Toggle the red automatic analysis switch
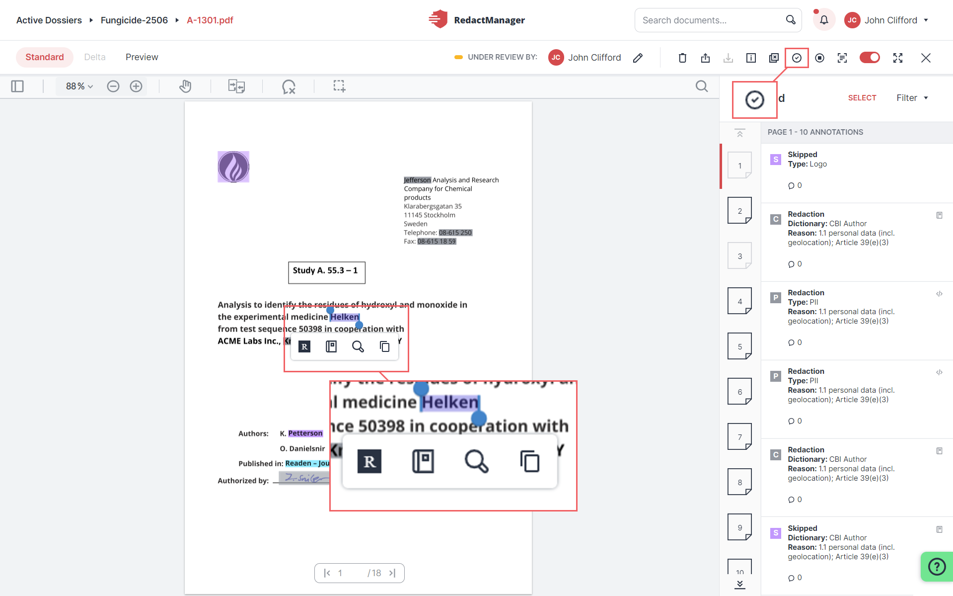953x596 pixels. point(870,58)
